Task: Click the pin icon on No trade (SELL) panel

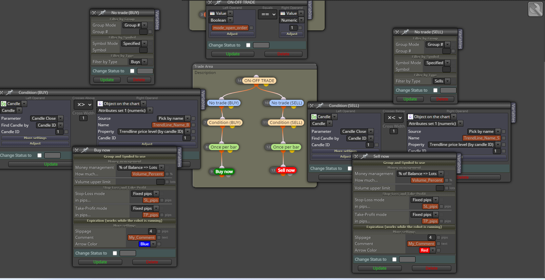Action: point(405,32)
